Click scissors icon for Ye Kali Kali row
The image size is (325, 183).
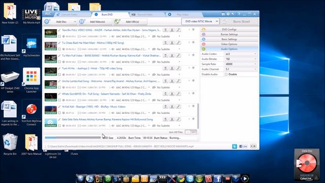point(172,107)
